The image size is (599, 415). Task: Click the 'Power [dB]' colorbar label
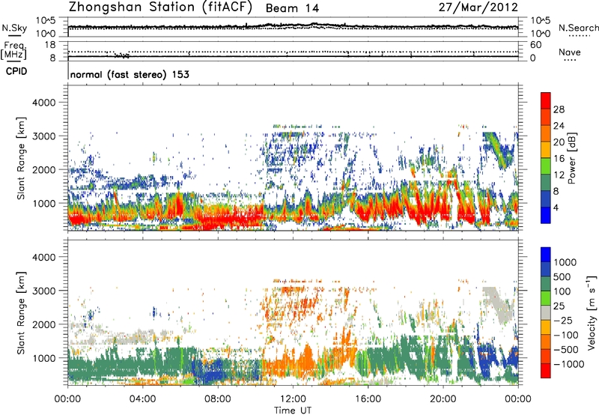(571, 158)
